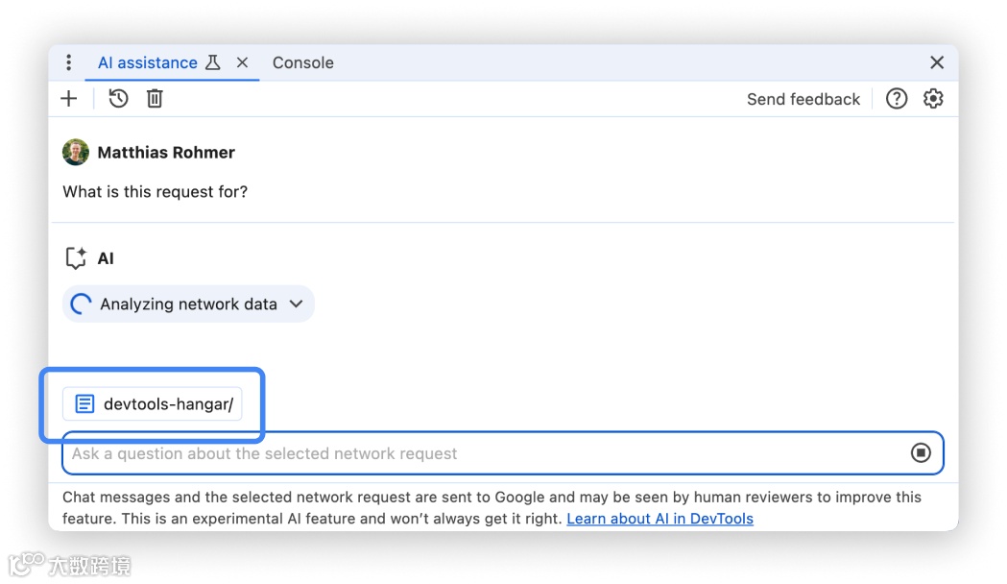Focus the network request question input
1007x584 pixels.
[x=480, y=453]
